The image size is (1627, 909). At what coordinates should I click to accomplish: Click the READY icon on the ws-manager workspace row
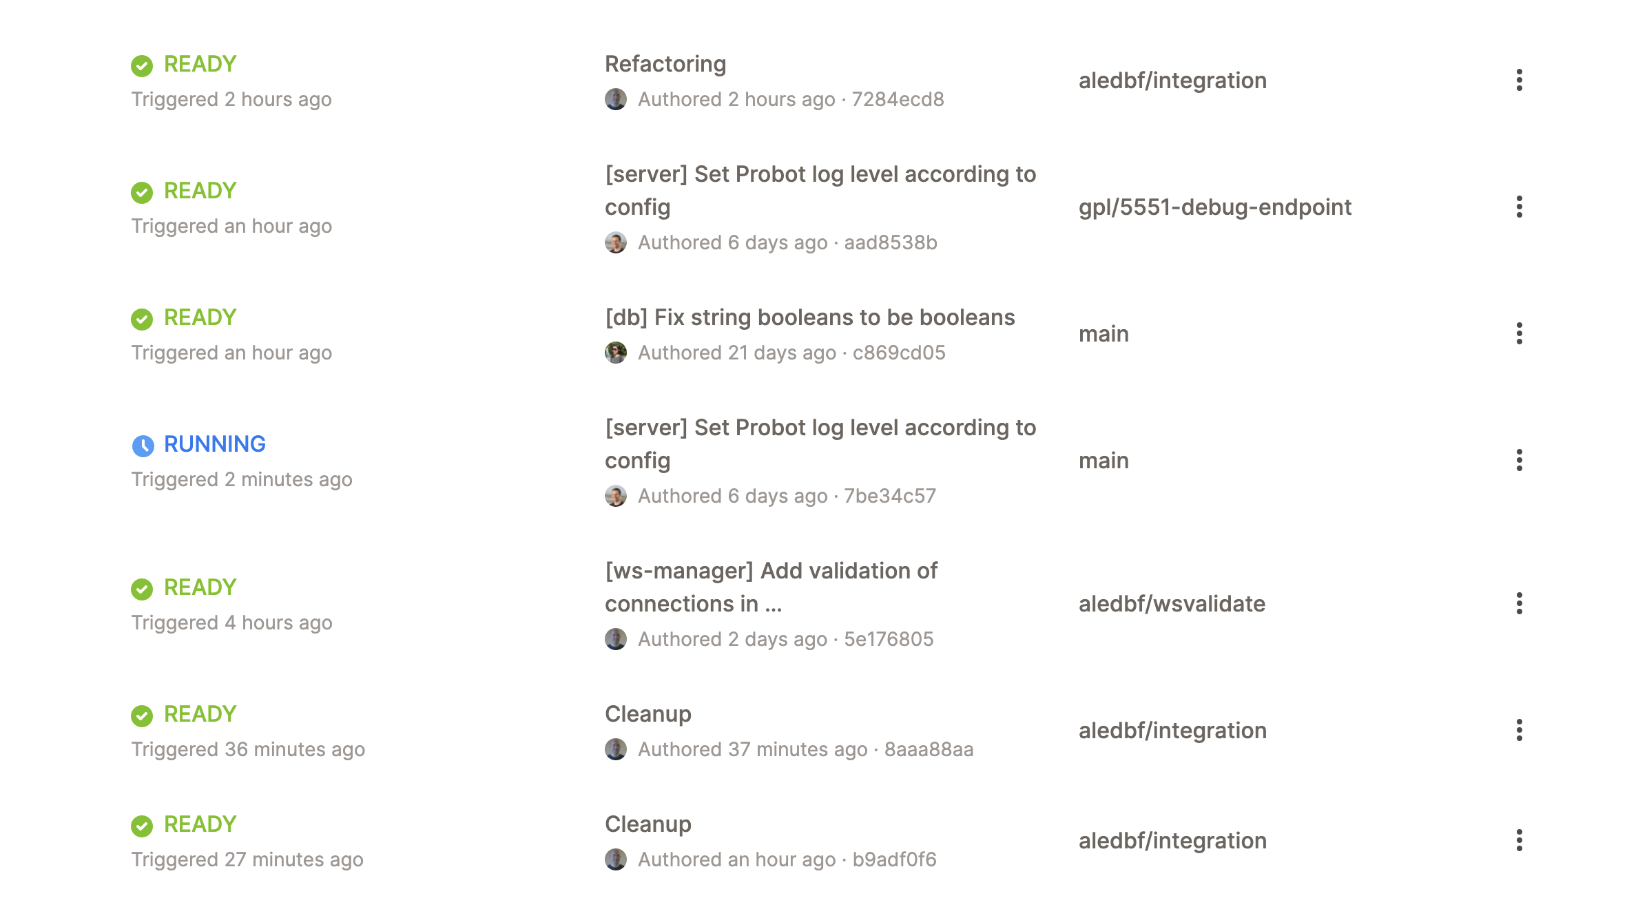point(143,589)
